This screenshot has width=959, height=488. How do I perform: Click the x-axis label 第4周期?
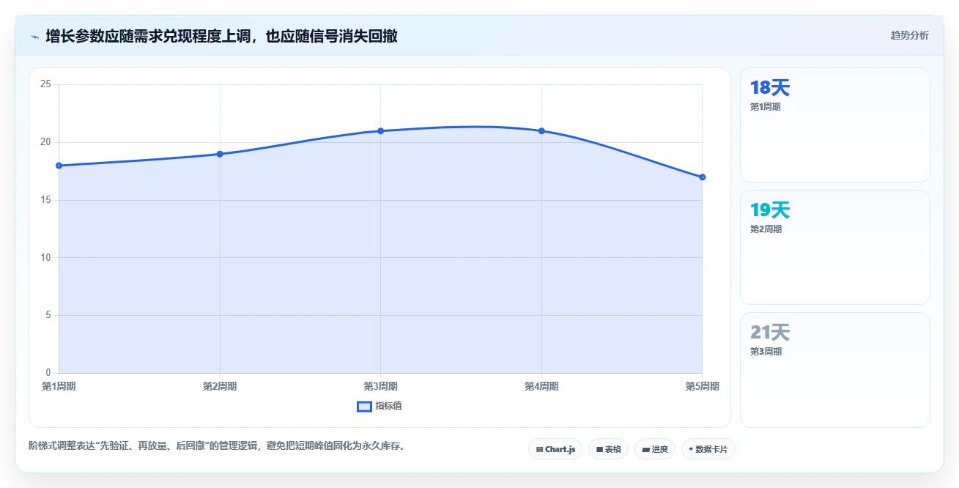pyautogui.click(x=541, y=386)
